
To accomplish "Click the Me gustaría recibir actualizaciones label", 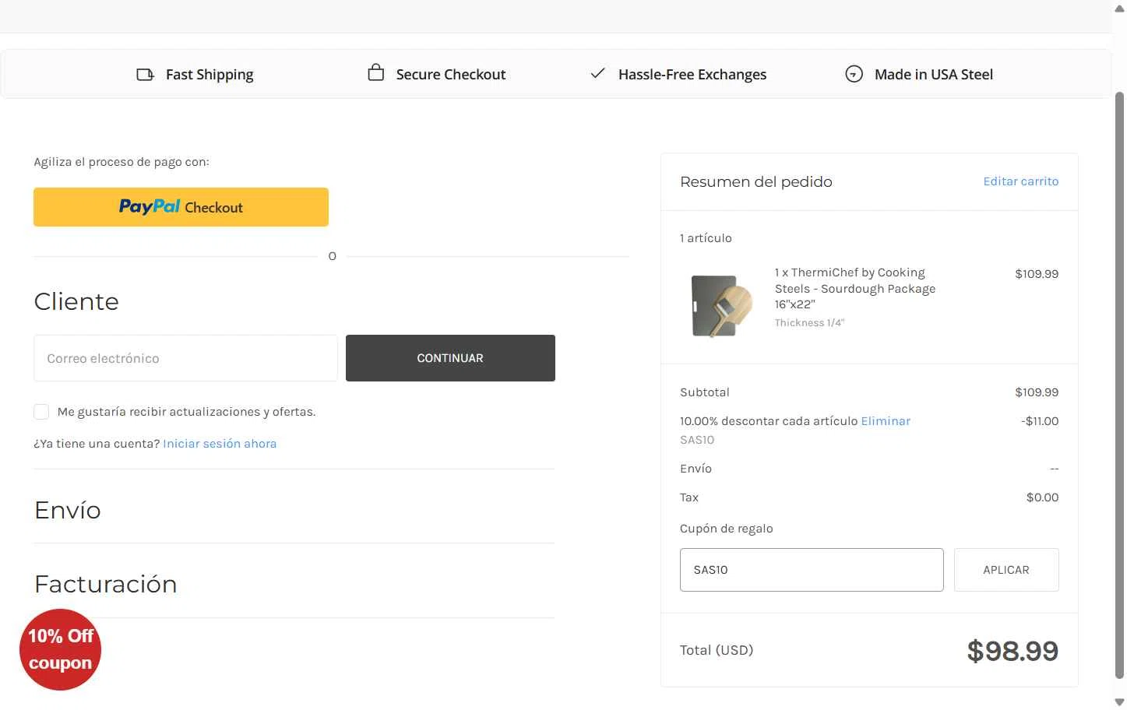I will (187, 412).
